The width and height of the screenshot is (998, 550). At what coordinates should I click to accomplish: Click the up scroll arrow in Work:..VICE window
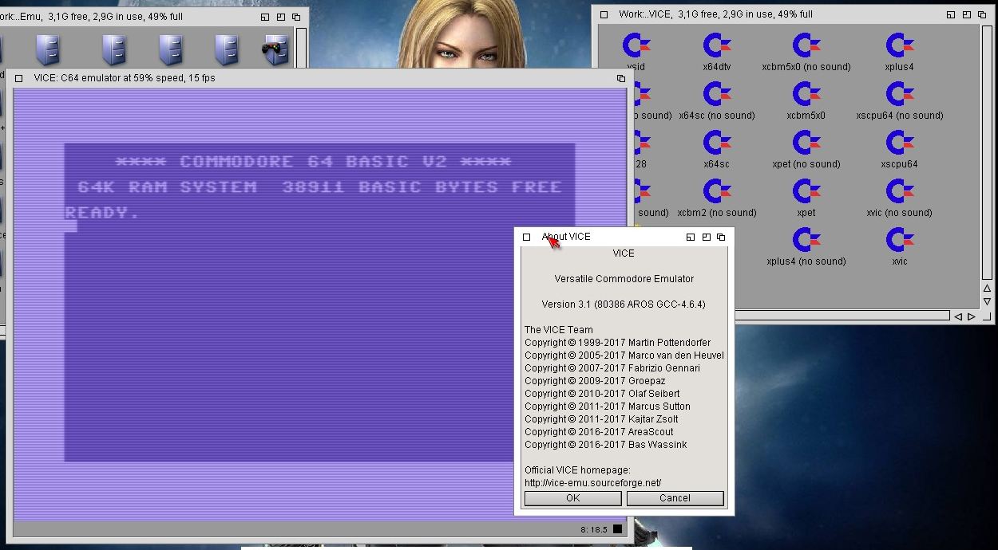(x=987, y=289)
